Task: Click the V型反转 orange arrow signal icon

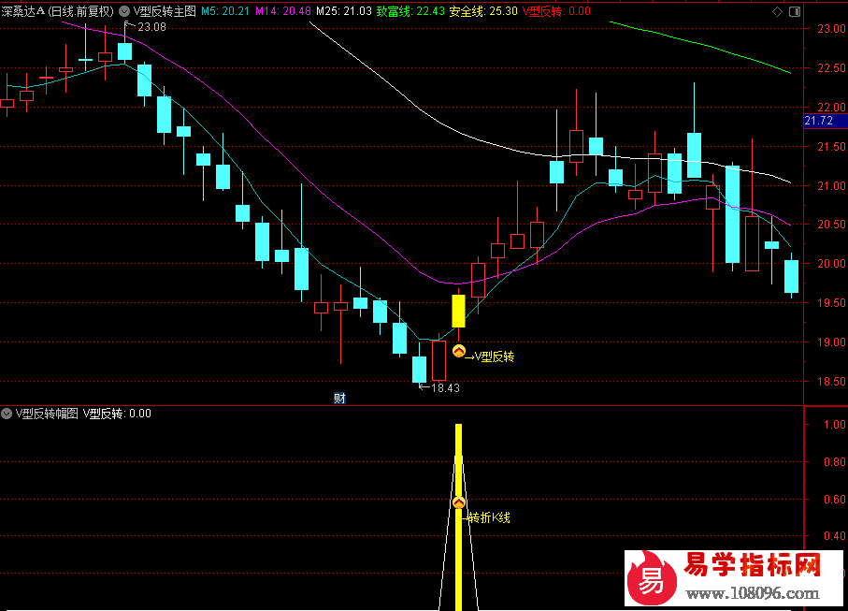Action: pyautogui.click(x=458, y=352)
